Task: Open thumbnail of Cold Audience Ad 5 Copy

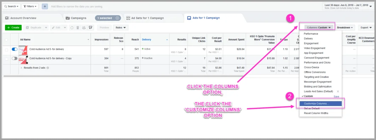Action: tap(23, 60)
